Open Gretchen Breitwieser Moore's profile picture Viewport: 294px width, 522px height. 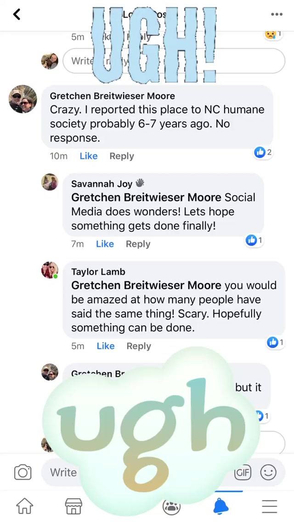point(23,99)
